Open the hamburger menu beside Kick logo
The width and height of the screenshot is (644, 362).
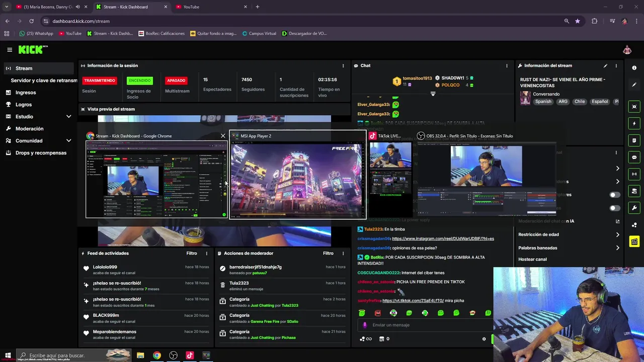tap(10, 50)
